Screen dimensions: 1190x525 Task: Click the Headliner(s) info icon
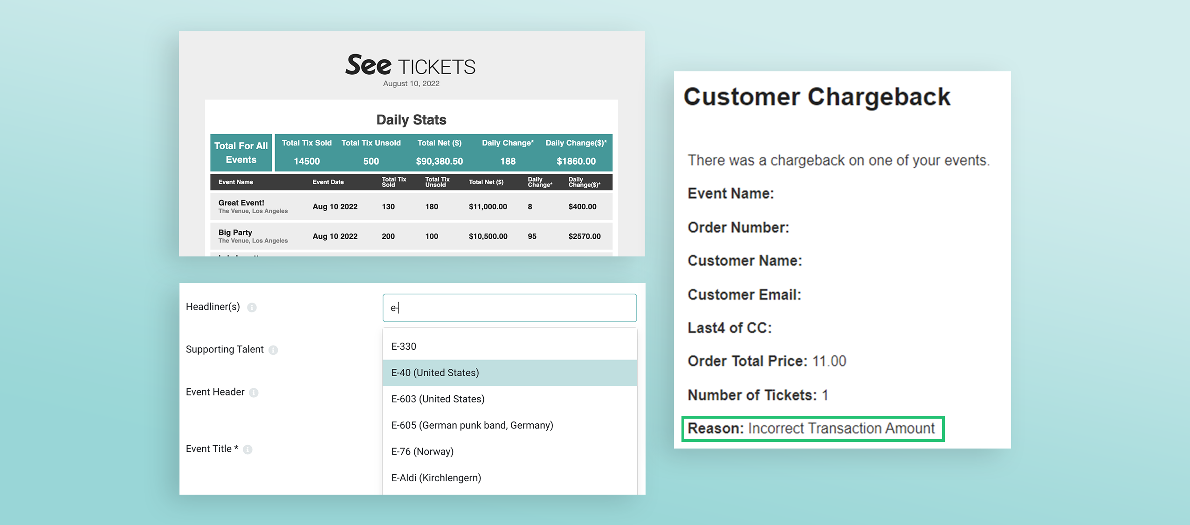point(252,307)
